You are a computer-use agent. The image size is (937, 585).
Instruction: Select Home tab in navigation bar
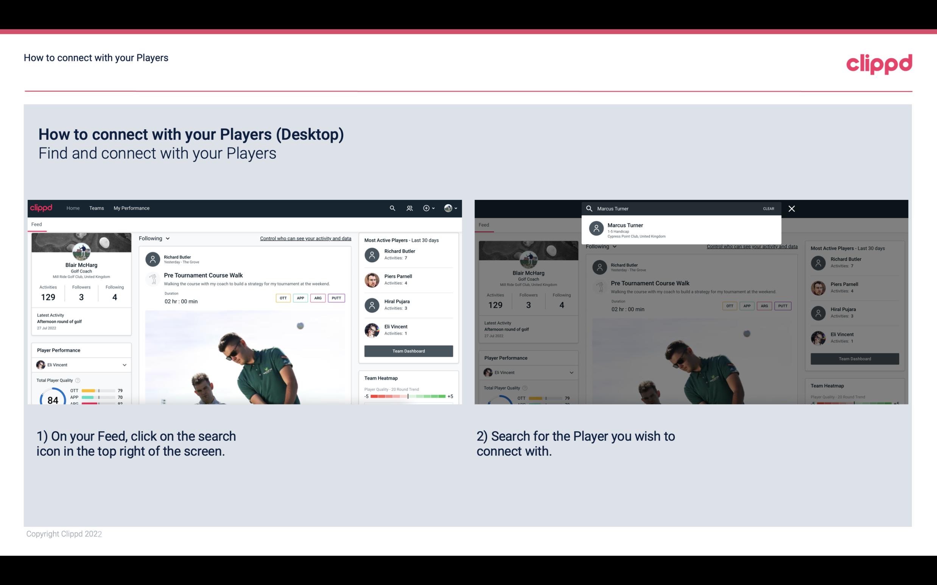[x=73, y=207]
